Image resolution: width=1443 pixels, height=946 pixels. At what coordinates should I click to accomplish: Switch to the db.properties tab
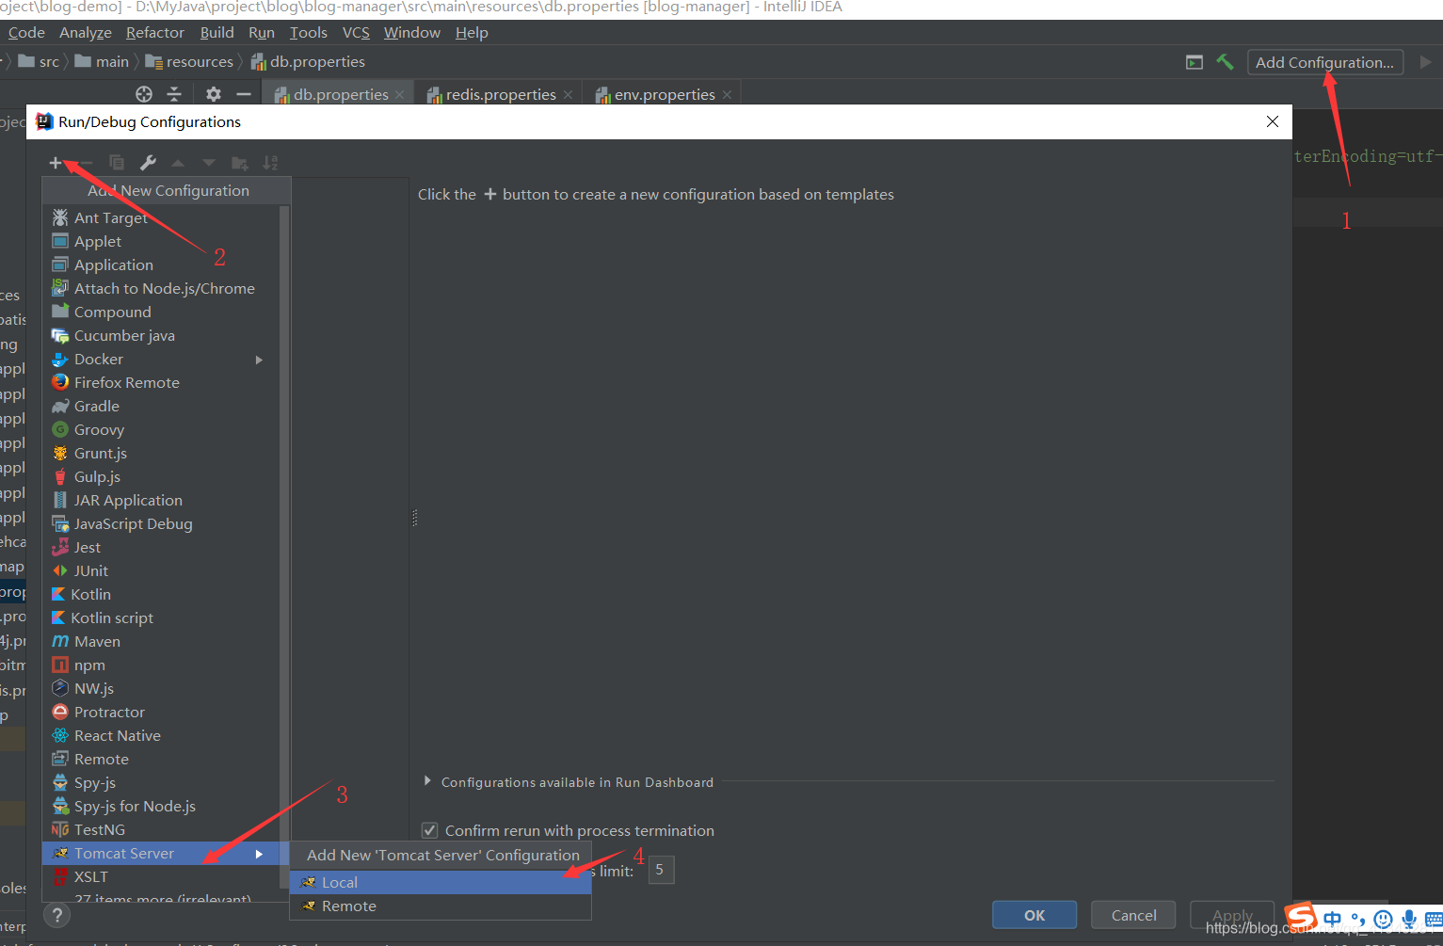(339, 94)
